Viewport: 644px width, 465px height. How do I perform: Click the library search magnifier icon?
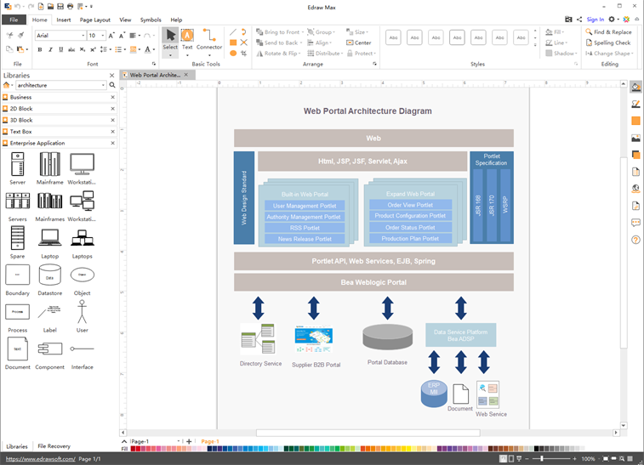tap(112, 85)
